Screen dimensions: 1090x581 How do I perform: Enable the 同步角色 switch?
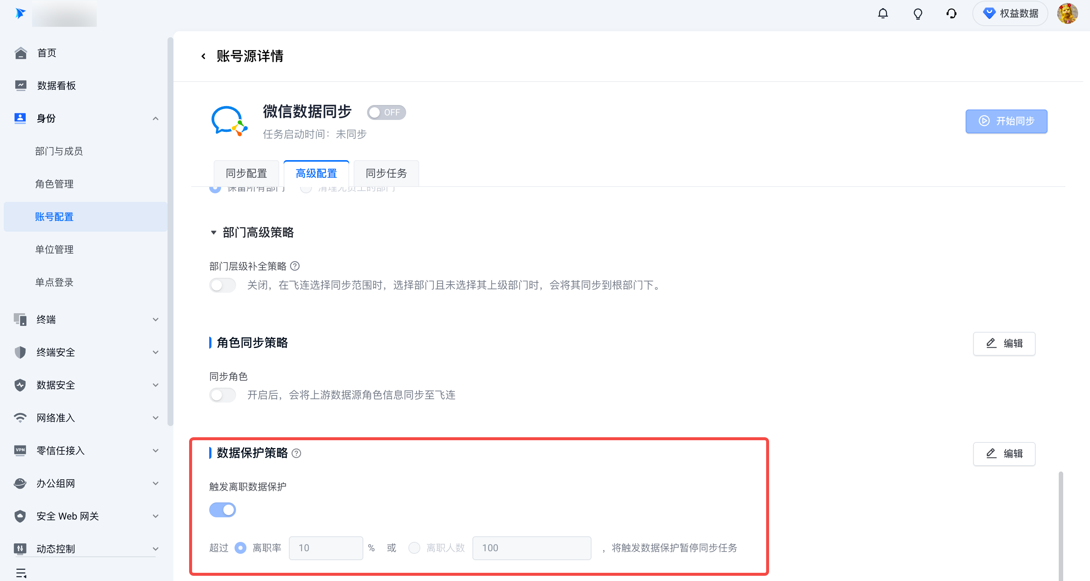(x=223, y=395)
